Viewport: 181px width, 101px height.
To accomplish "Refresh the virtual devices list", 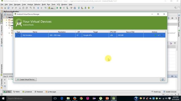I will 163,79.
